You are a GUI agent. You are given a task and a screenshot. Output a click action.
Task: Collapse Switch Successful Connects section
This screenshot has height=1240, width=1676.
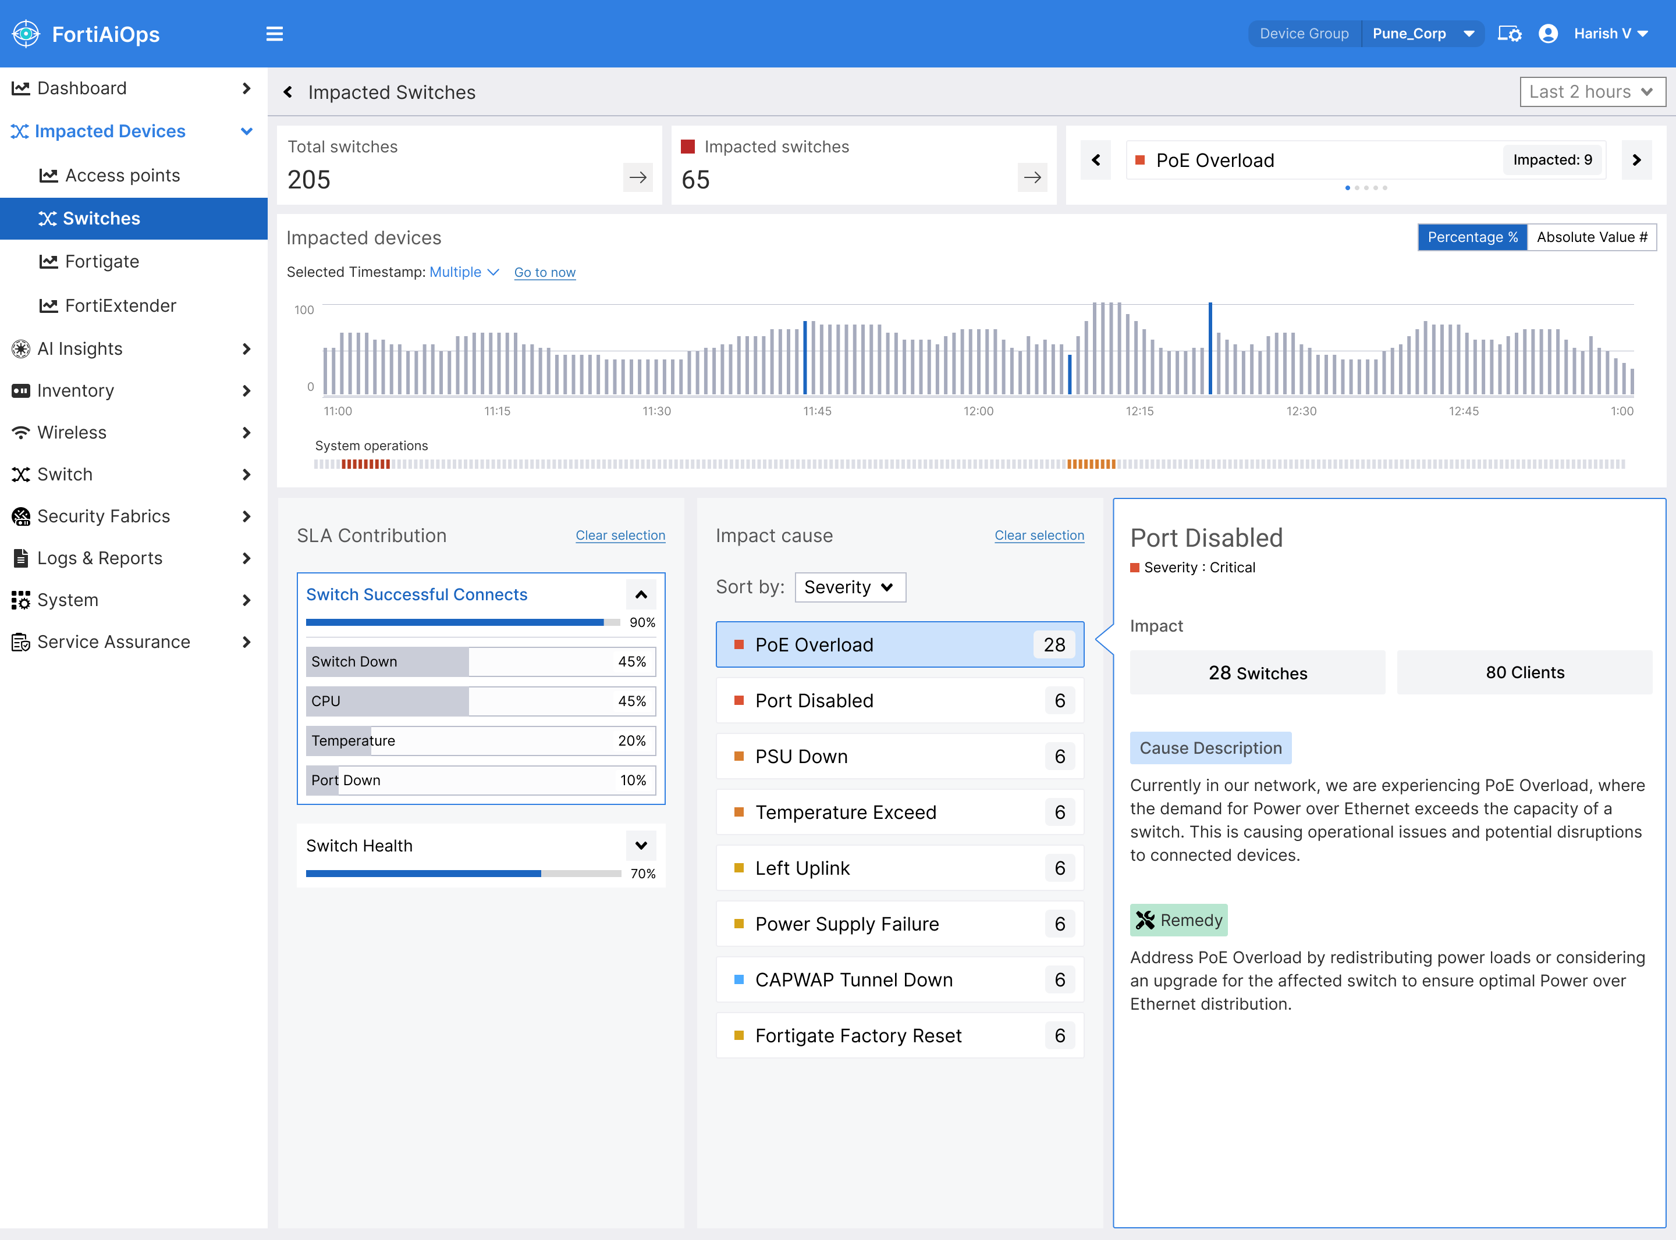[641, 594]
